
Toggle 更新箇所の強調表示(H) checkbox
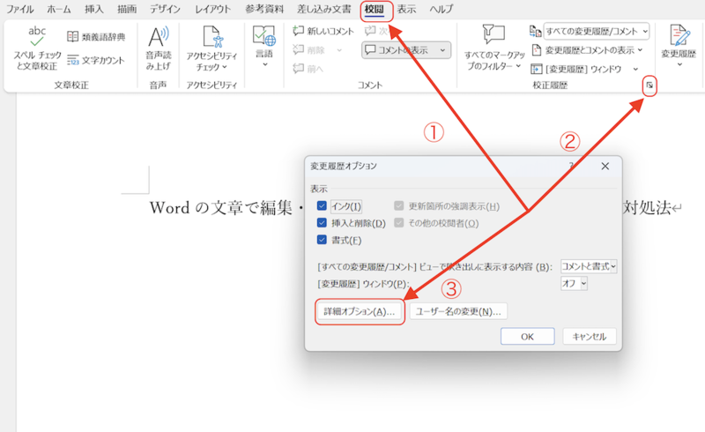tap(399, 206)
